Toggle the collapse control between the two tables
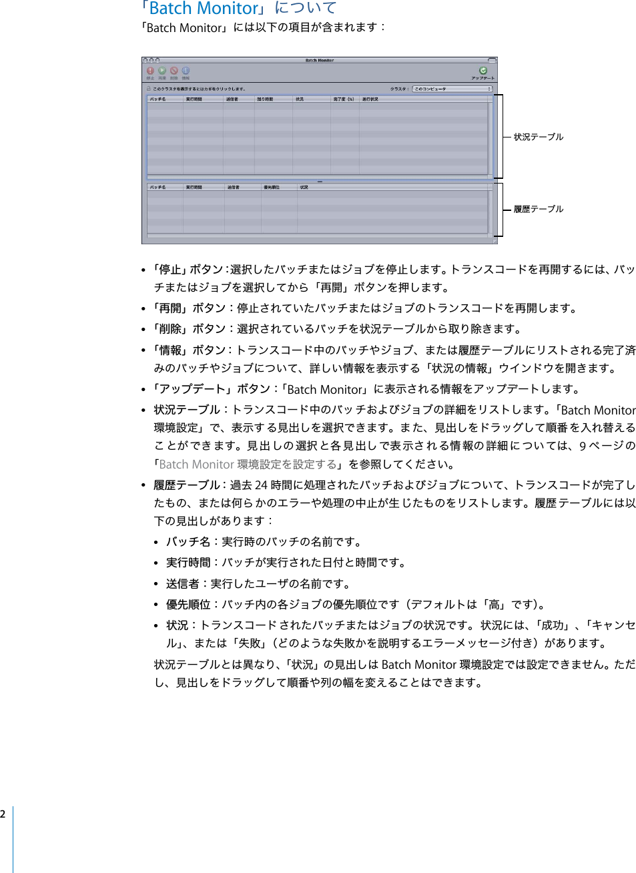Viewport: 636px width, 873px height. (320, 181)
